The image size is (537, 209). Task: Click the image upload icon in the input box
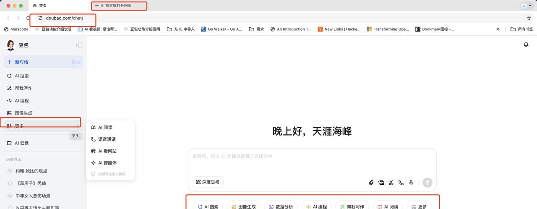pyautogui.click(x=381, y=183)
